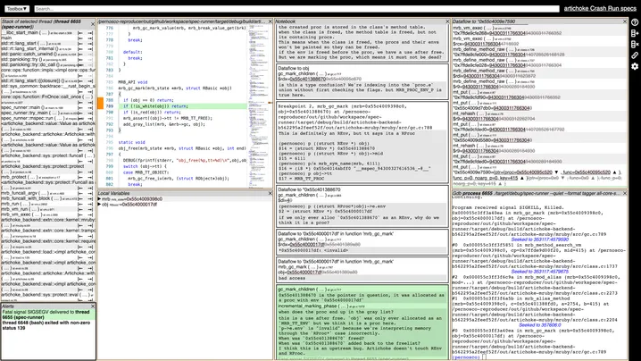
Task: Select green gc_mark_children notebook entry
Action: (x=362, y=322)
